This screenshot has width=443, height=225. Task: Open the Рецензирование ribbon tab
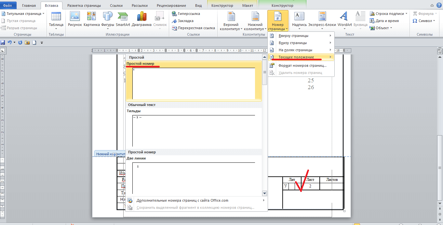click(171, 6)
